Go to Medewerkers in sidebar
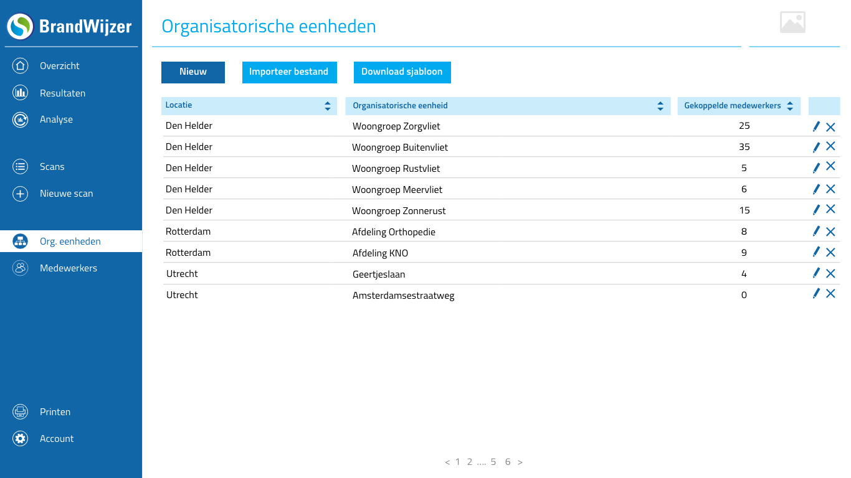The height and width of the screenshot is (478, 851). 69,268
